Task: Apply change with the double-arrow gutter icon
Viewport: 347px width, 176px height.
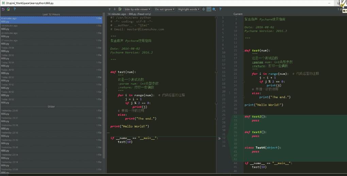Action: click(x=219, y=138)
